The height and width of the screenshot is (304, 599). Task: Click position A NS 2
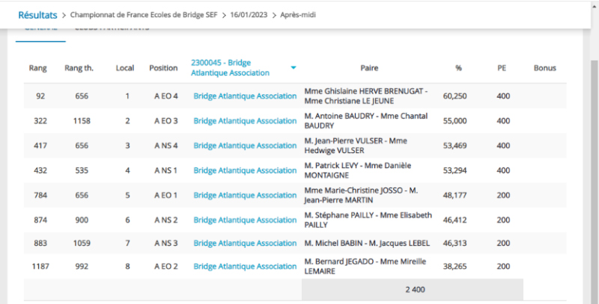point(165,220)
